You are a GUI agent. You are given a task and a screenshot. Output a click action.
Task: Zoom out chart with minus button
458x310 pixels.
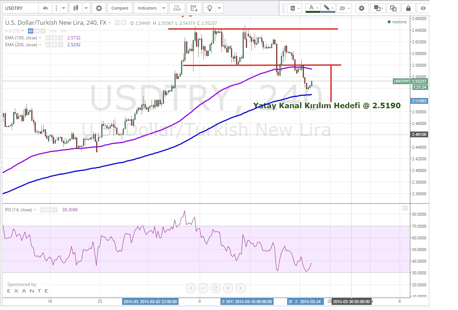[203, 289]
